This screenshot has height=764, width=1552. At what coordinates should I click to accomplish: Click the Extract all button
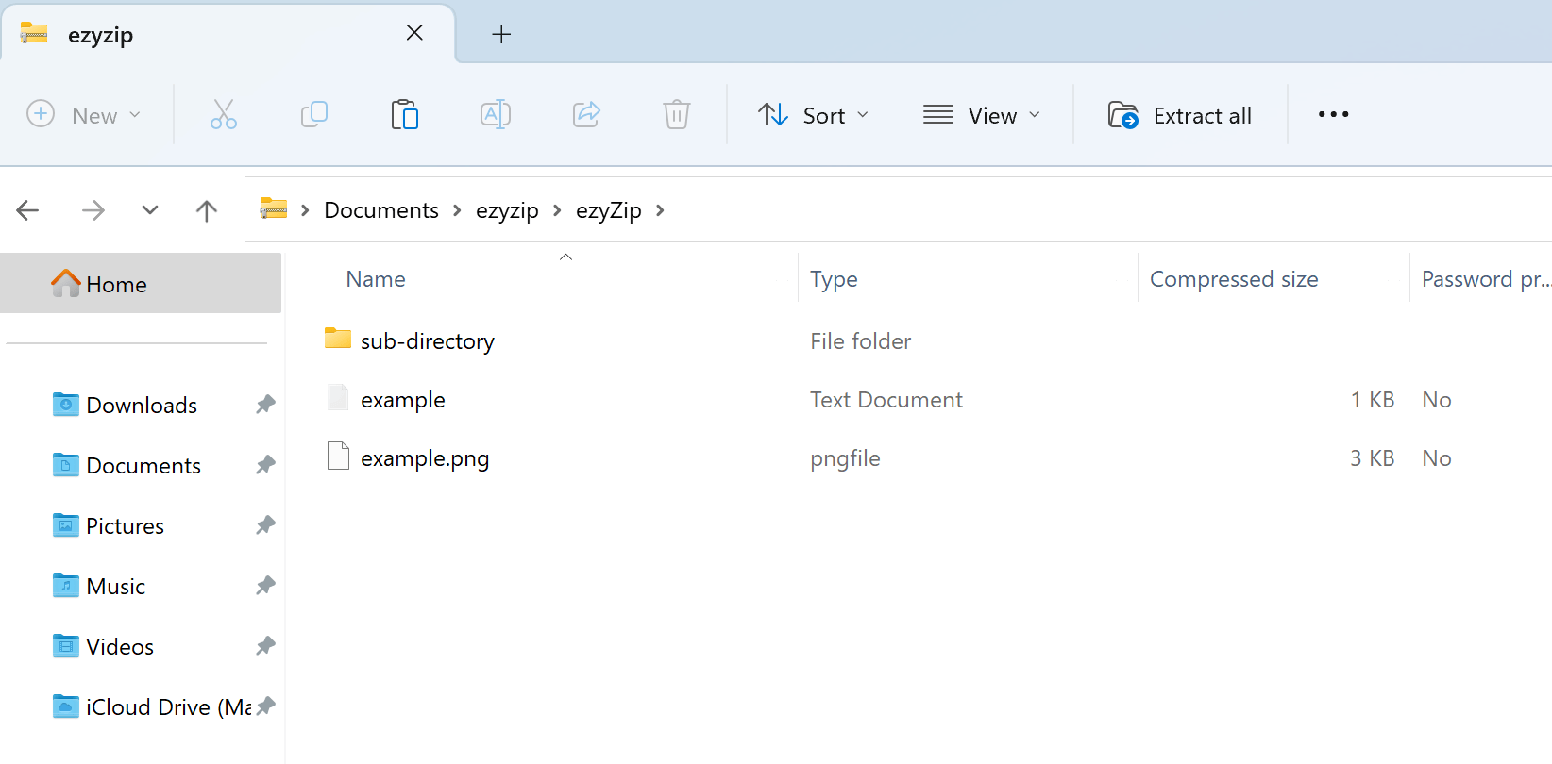(x=1180, y=115)
